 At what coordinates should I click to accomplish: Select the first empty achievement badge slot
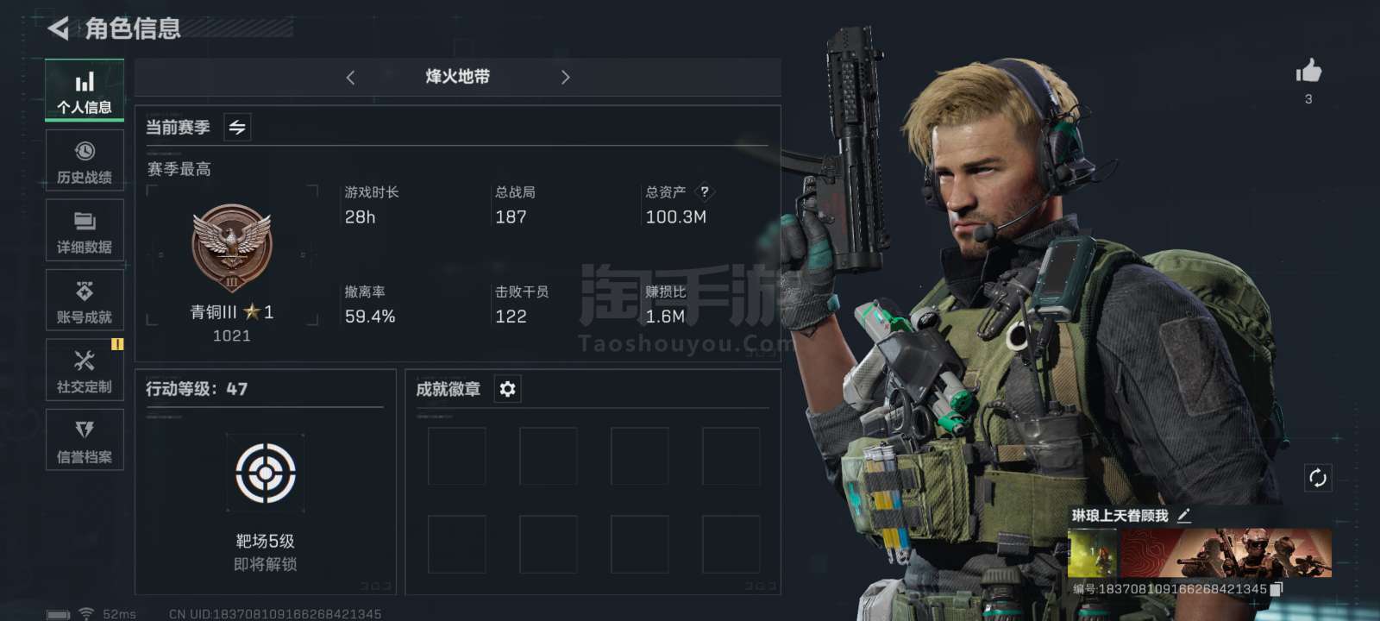coord(457,455)
